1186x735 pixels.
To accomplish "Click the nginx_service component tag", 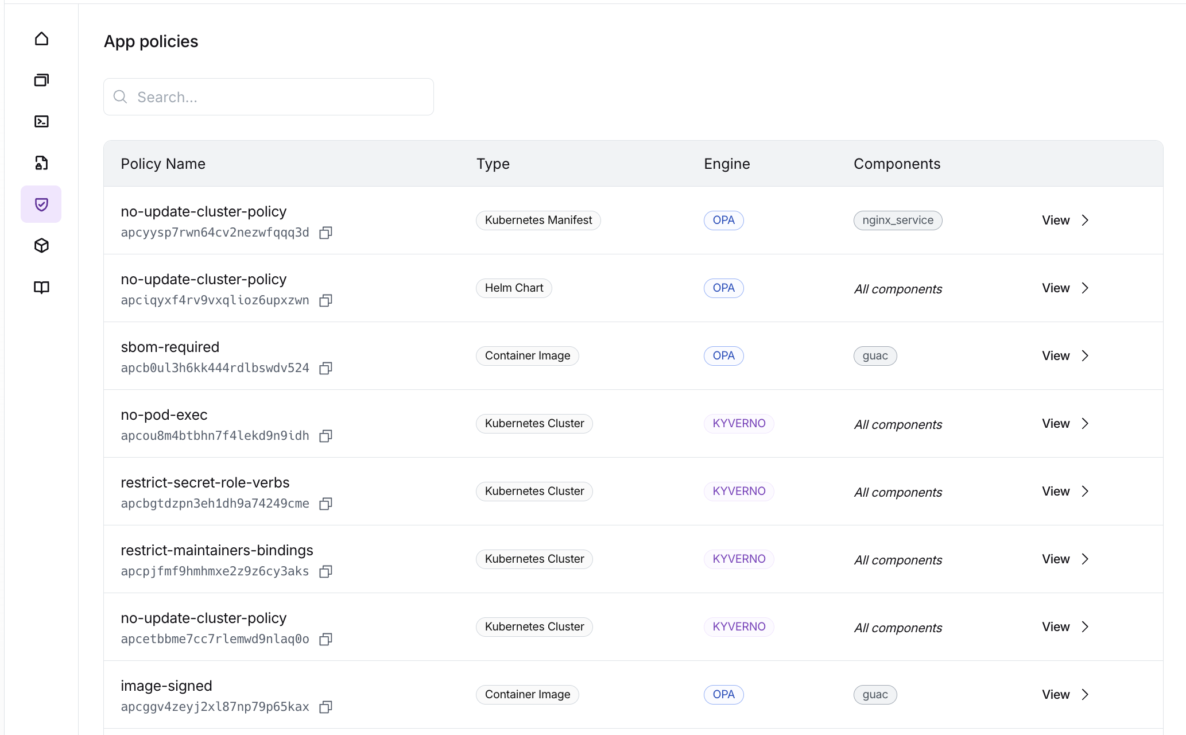I will click(x=897, y=220).
